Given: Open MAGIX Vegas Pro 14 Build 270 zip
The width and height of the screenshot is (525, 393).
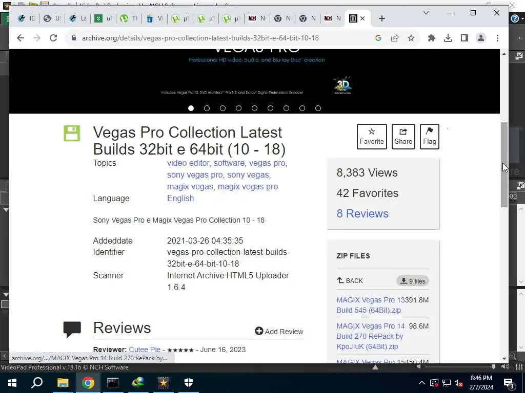Looking at the screenshot, I should pyautogui.click(x=371, y=336).
